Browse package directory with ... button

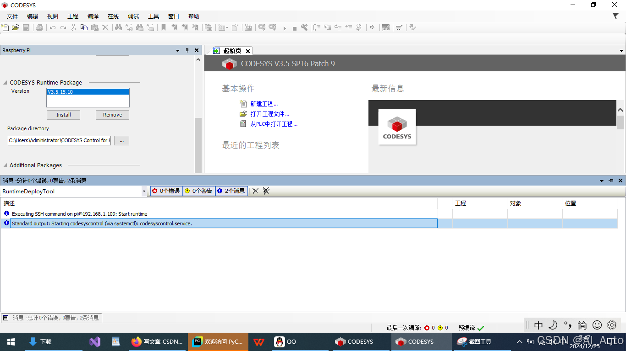[121, 140]
